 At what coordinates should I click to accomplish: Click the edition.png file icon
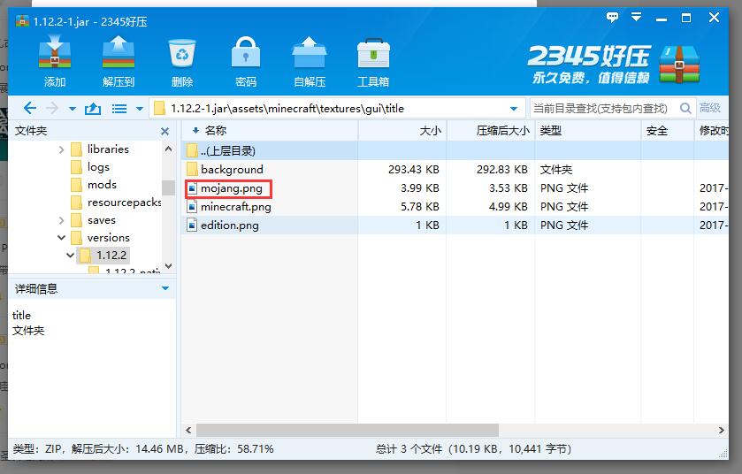click(x=192, y=226)
